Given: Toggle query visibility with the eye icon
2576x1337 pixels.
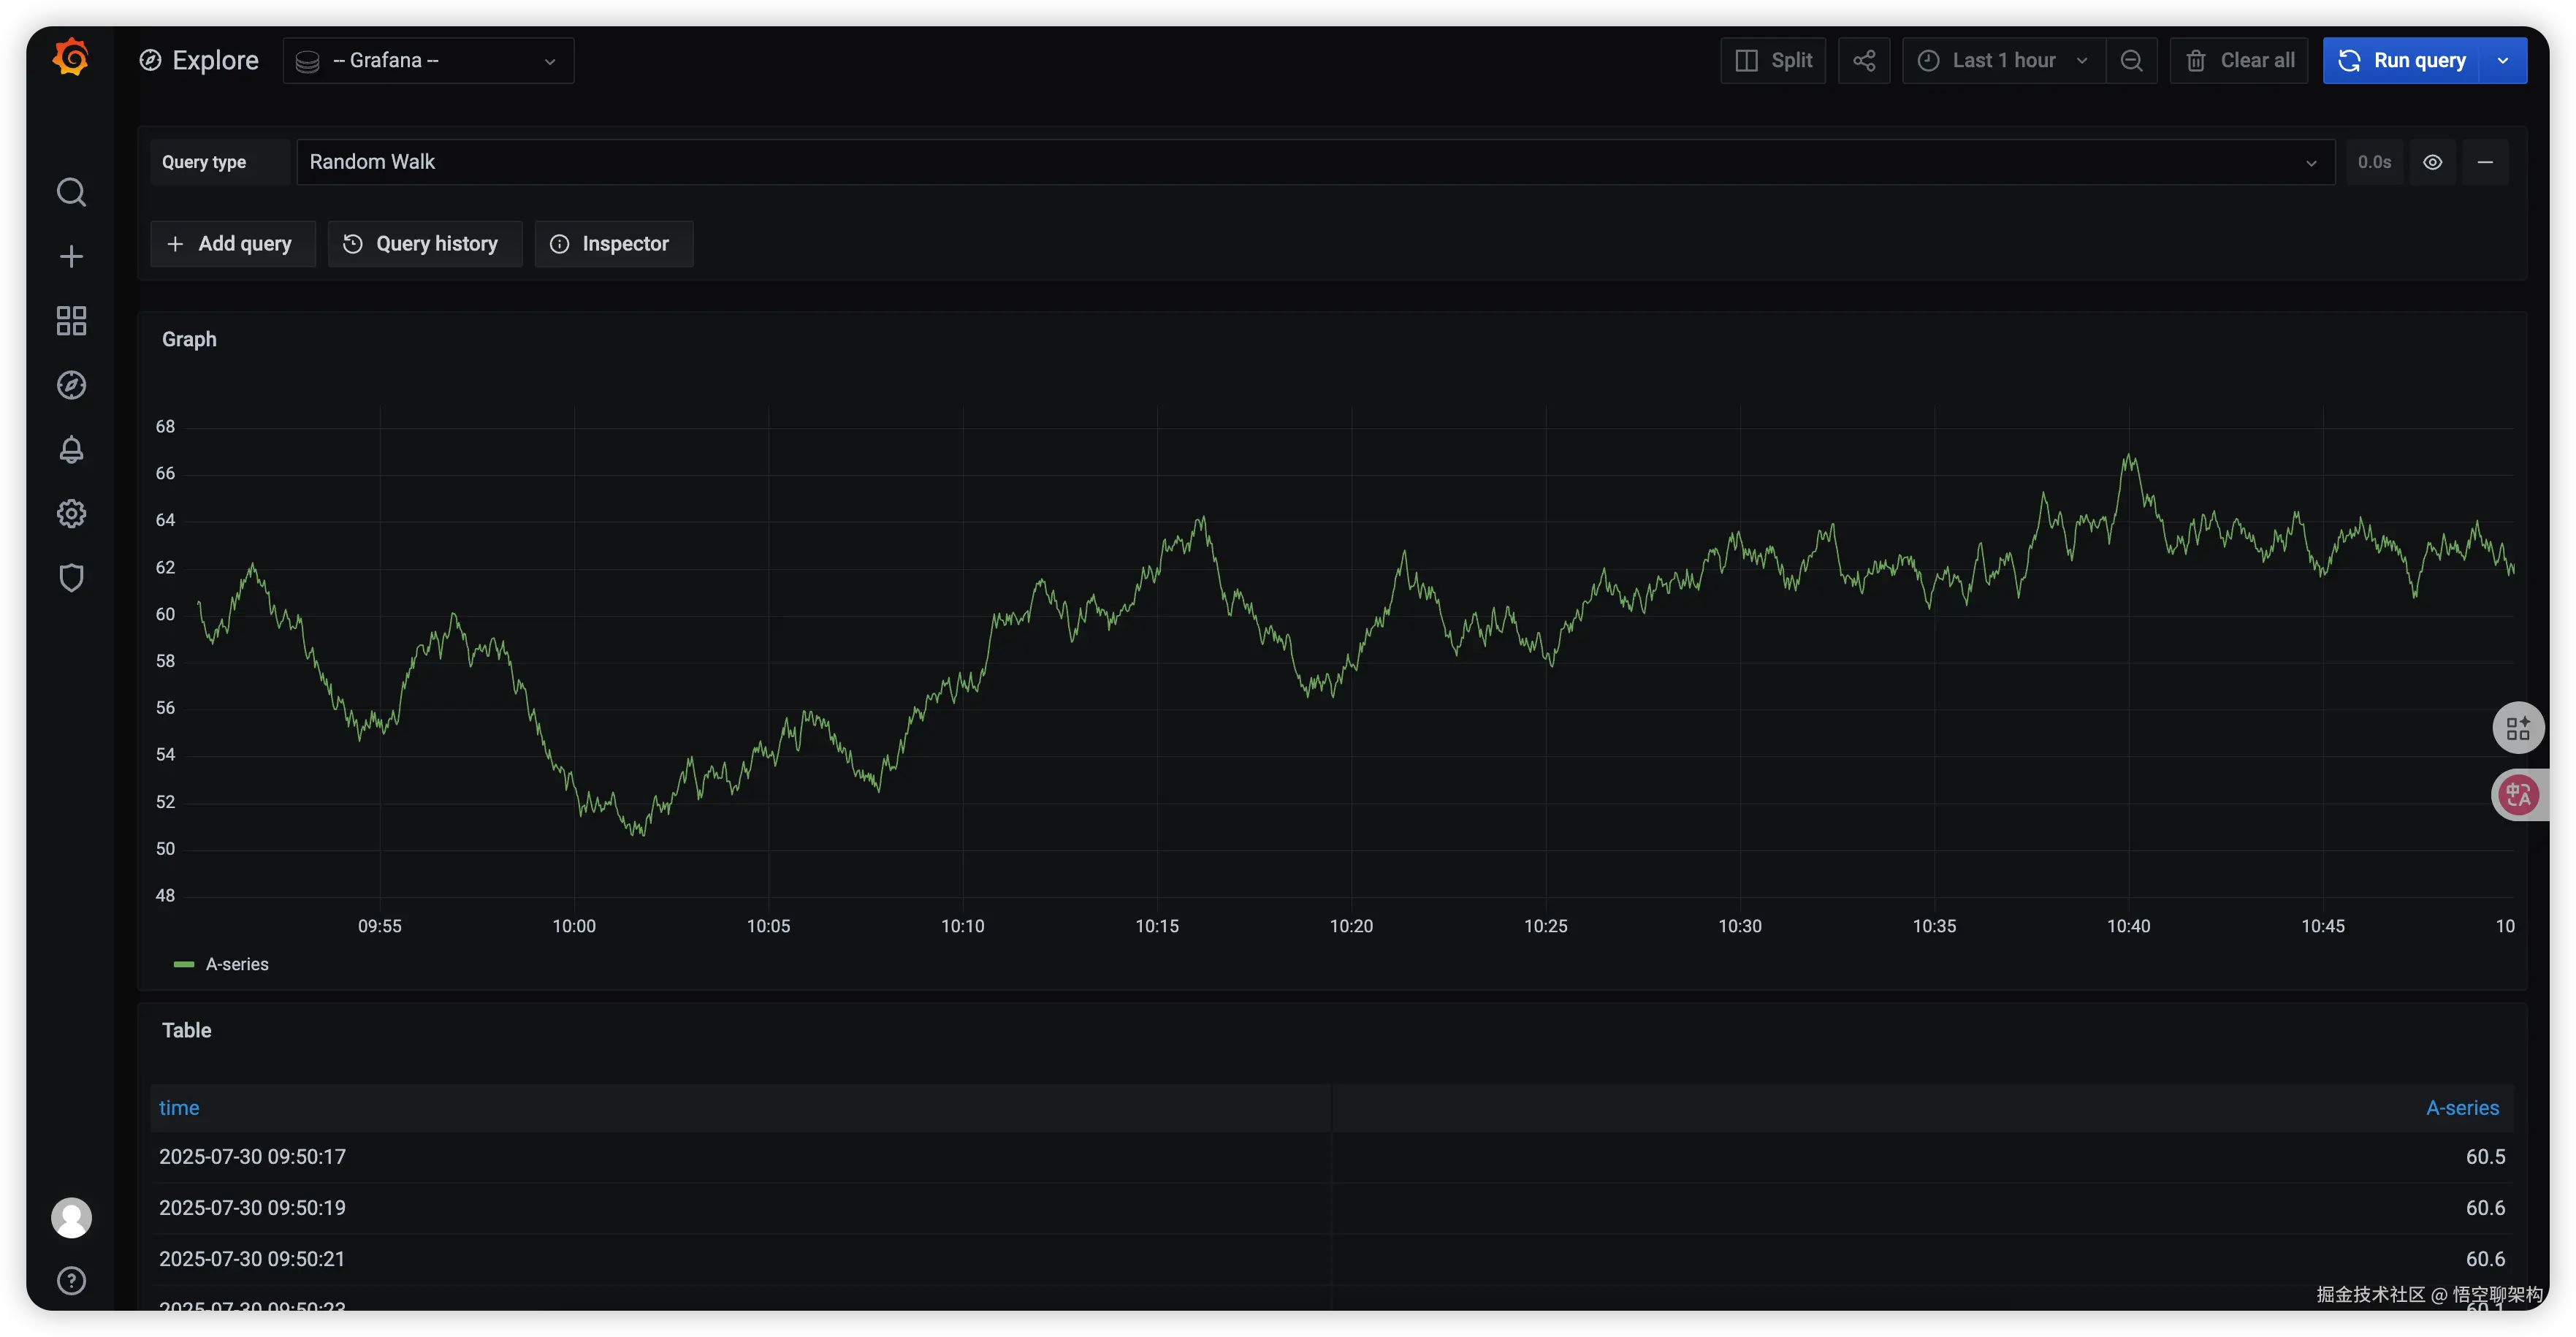Looking at the screenshot, I should pos(2432,162).
